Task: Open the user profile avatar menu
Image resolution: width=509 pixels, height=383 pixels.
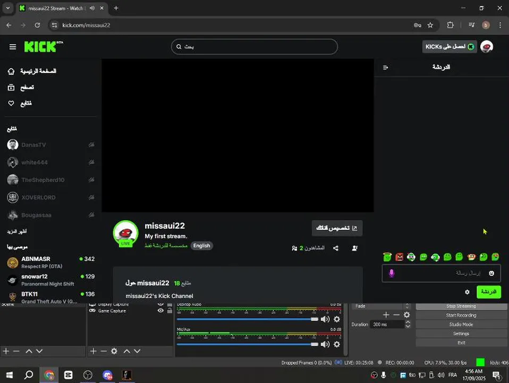Action: 486,47
